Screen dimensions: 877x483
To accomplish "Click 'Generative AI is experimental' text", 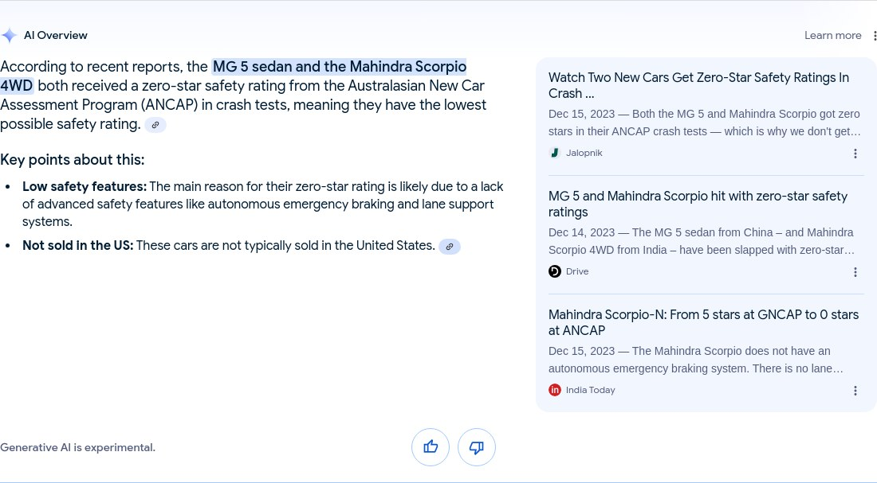I will point(78,447).
